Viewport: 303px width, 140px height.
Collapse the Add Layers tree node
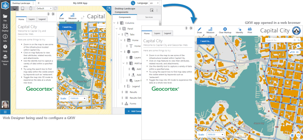click(124, 63)
